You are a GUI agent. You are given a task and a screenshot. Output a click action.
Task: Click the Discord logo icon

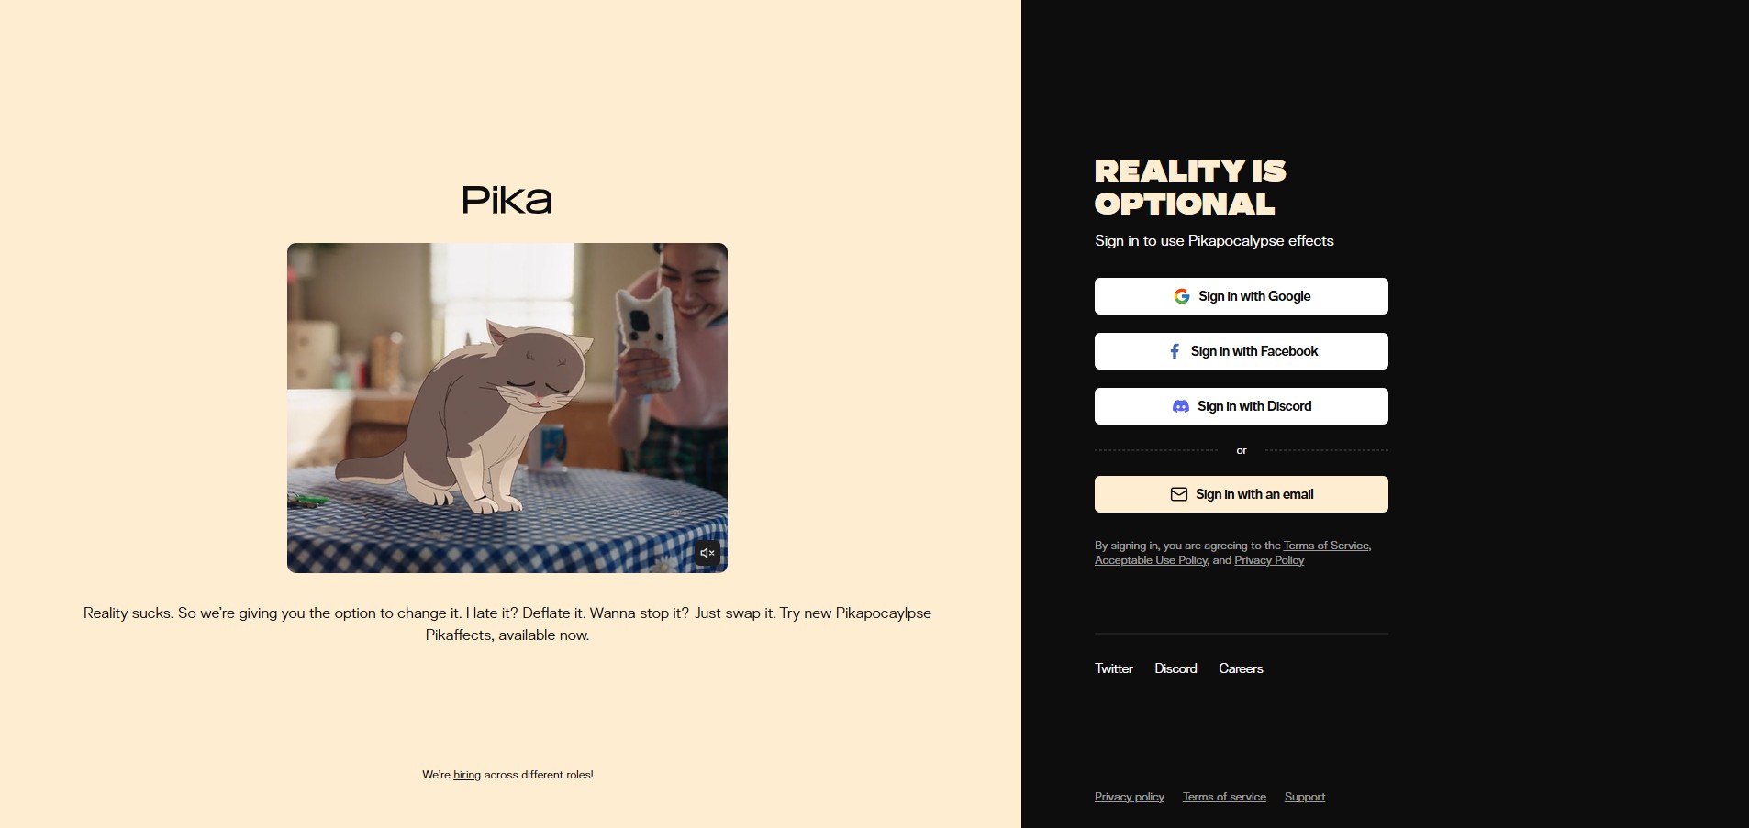pyautogui.click(x=1181, y=406)
